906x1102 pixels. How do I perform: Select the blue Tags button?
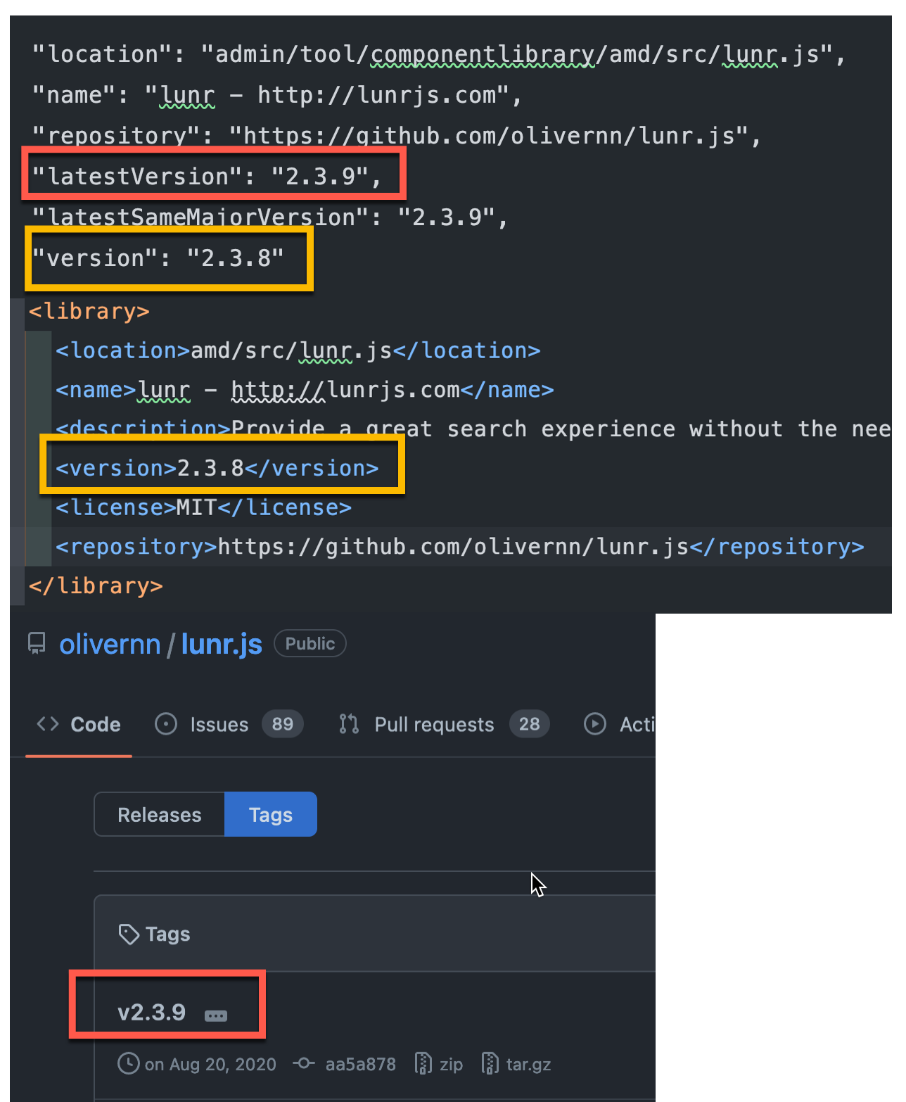271,814
